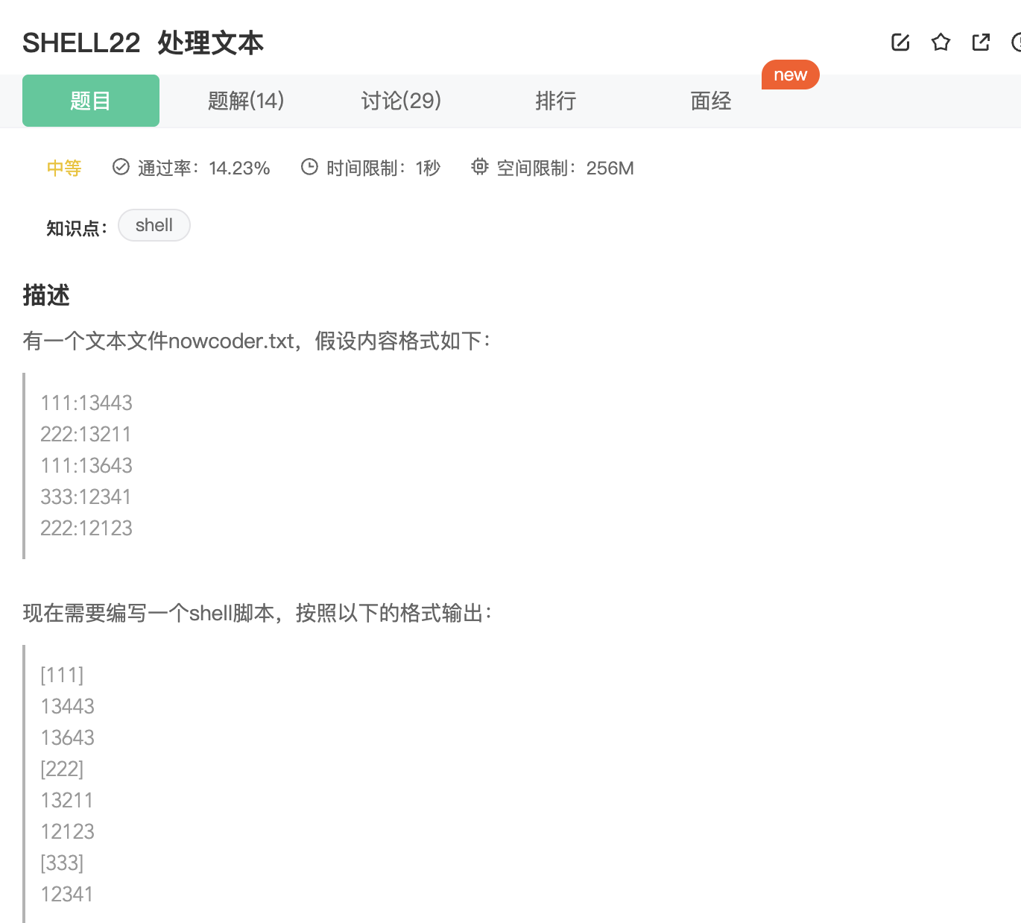
Task: Click the 空间限制: 256M text
Action: pyautogui.click(x=566, y=168)
